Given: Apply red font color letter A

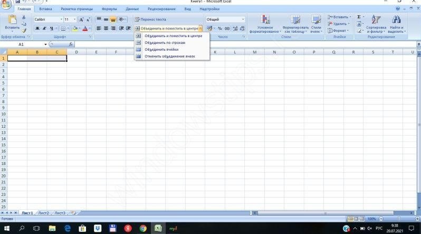Looking at the screenshot, I should [x=85, y=28].
